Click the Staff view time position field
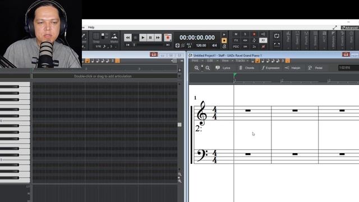Viewport: 359px width, 202px height. click(x=348, y=68)
